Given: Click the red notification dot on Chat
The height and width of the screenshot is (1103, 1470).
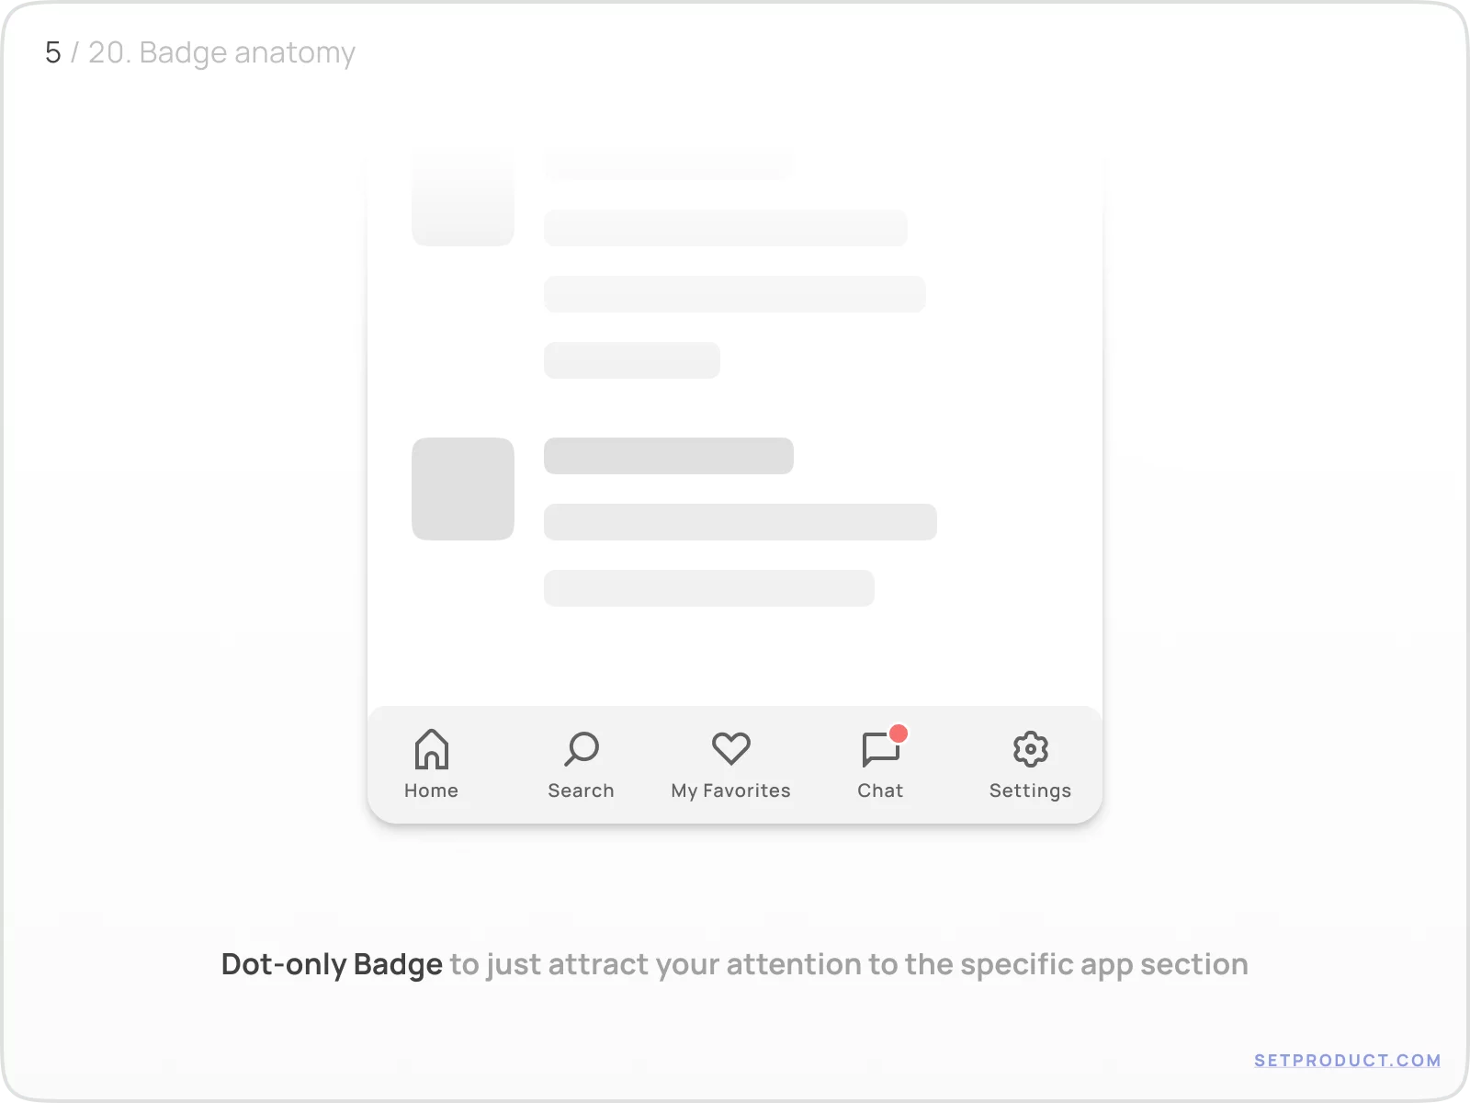Looking at the screenshot, I should pyautogui.click(x=900, y=733).
